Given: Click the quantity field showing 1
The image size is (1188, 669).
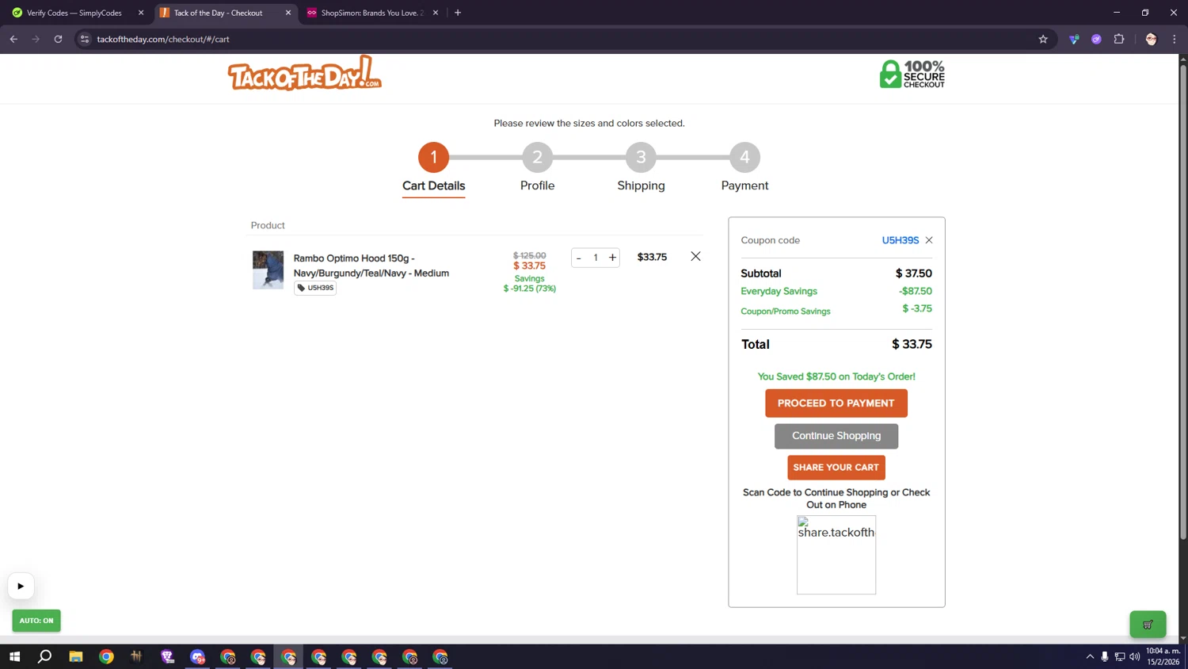Looking at the screenshot, I should [596, 258].
